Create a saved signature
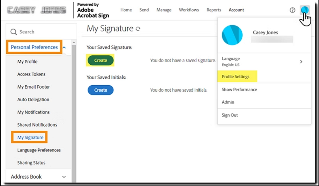 (100, 60)
